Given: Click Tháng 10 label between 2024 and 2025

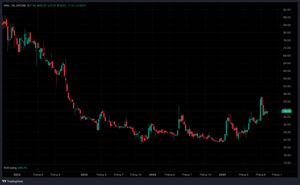Looking at the screenshot, I should 205,175.
